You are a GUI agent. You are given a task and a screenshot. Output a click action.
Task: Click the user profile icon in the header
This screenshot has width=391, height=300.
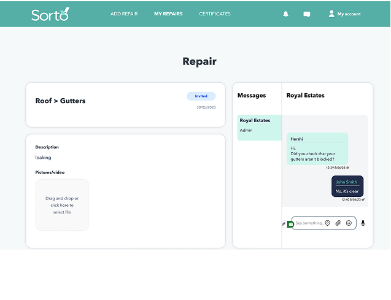point(331,13)
